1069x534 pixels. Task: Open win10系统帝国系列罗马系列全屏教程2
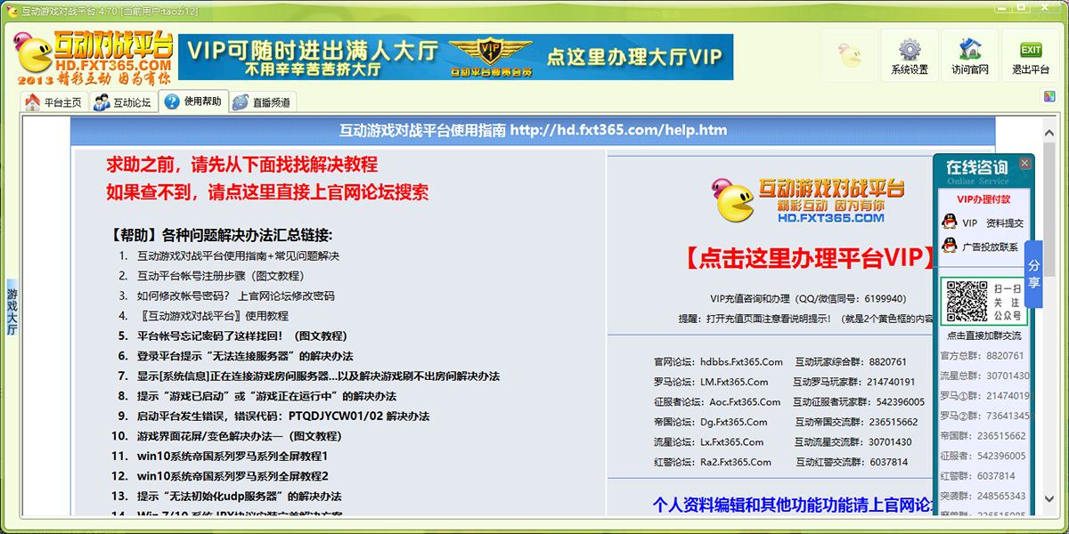(x=233, y=476)
